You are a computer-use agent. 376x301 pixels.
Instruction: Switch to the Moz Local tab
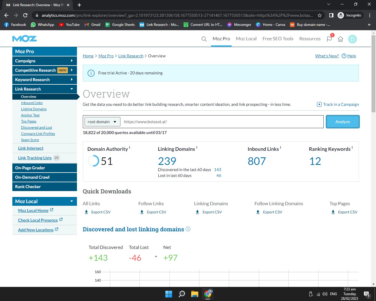[x=246, y=39]
